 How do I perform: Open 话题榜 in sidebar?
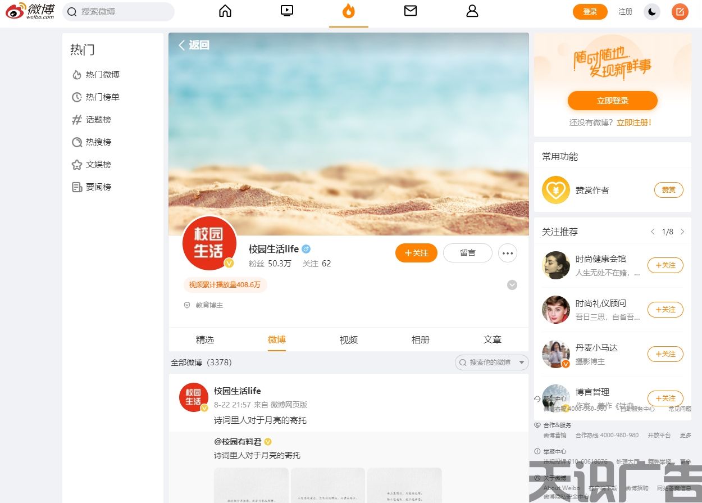92,120
